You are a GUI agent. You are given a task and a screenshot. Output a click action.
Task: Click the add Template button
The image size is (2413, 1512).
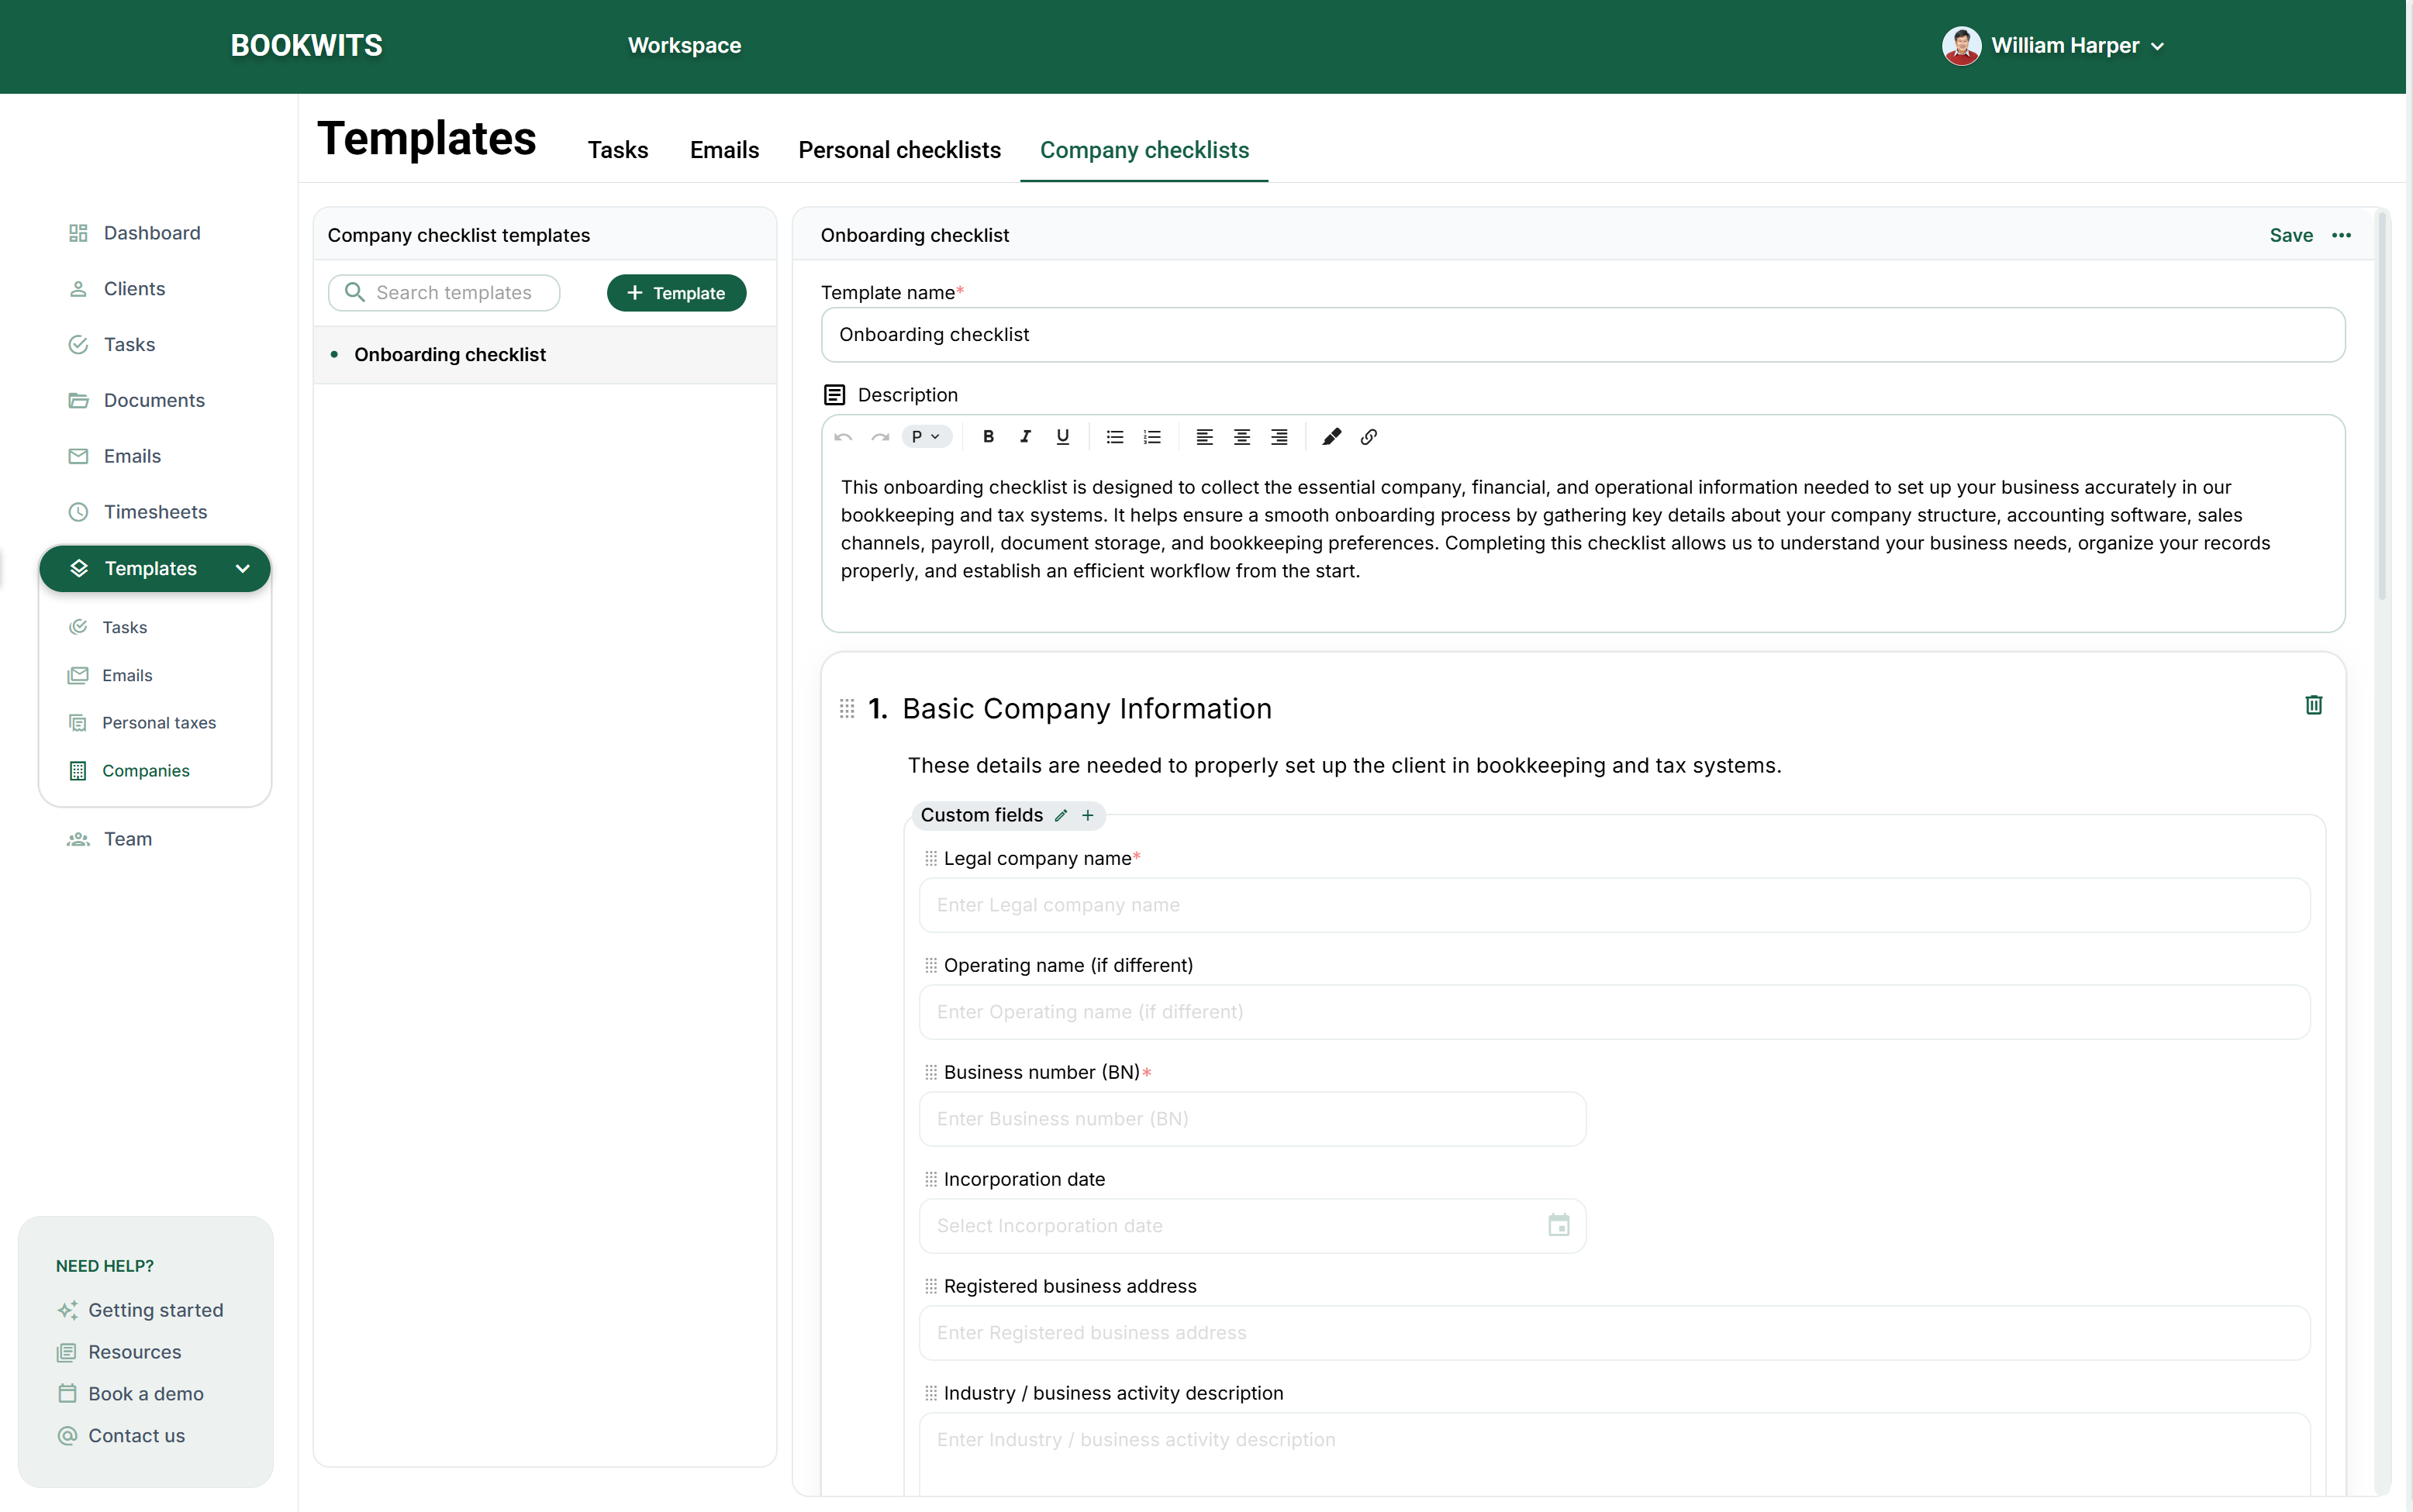(x=676, y=293)
